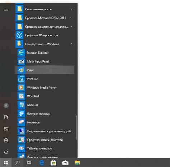The height and width of the screenshot is (167, 170).
Task: Open Settings gear in Start sidebar
Action: tap(6, 140)
